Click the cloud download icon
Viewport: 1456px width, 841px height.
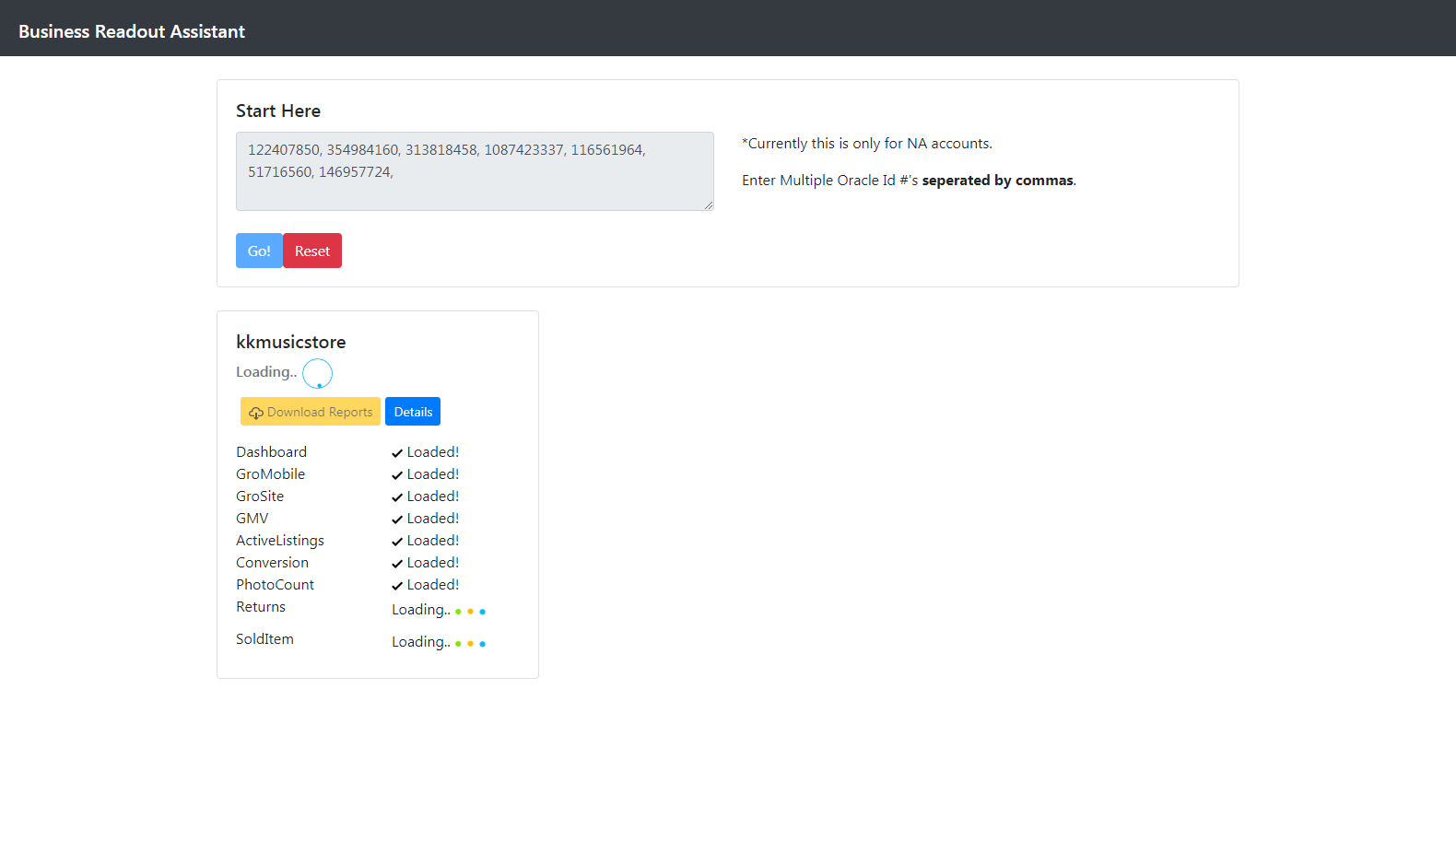[x=256, y=413]
